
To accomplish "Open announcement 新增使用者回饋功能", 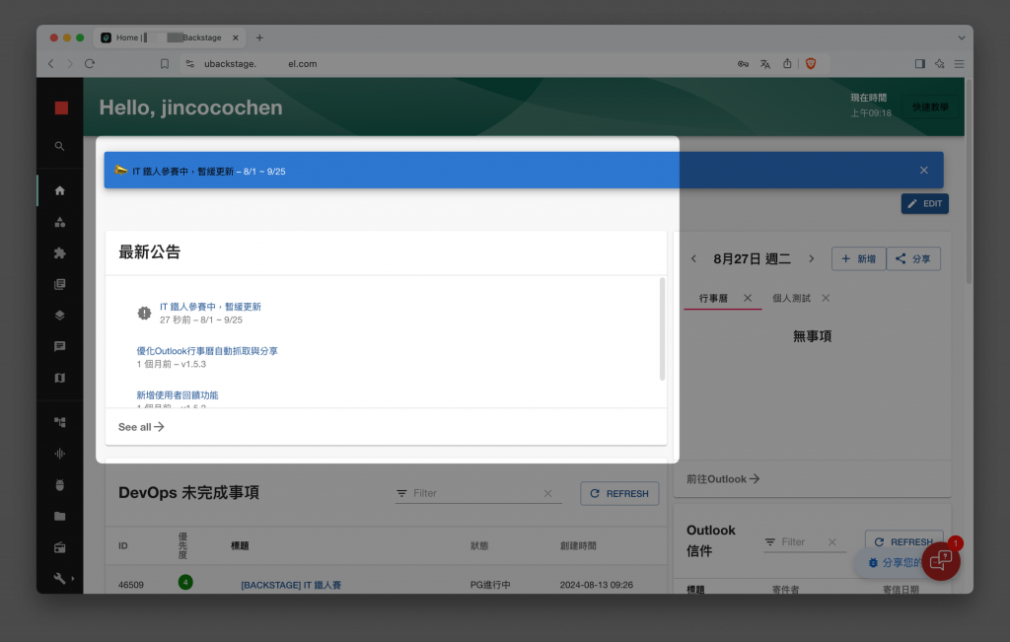I will click(178, 394).
